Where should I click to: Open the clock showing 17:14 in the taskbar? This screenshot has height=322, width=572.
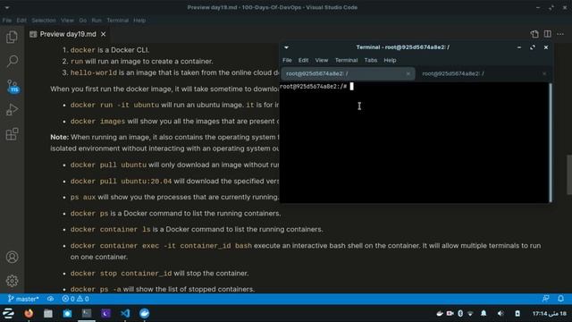[550, 313]
